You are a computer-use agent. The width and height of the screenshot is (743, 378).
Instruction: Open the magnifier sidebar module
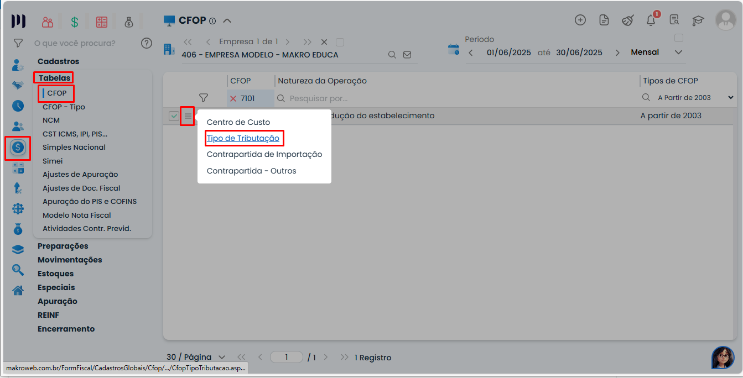point(18,270)
